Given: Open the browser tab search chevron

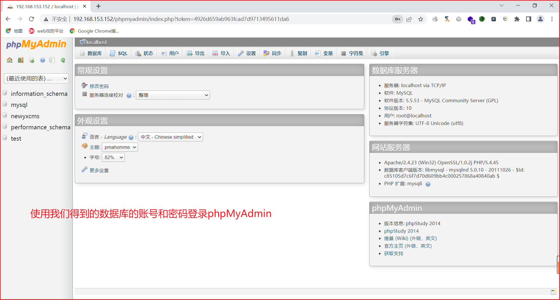Looking at the screenshot, I should [x=501, y=6].
